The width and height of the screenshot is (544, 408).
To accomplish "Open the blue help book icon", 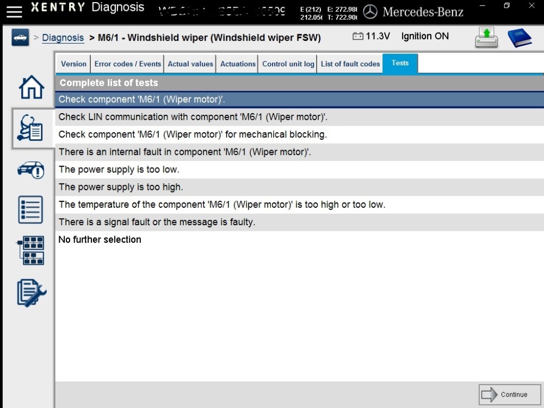I will click(520, 38).
